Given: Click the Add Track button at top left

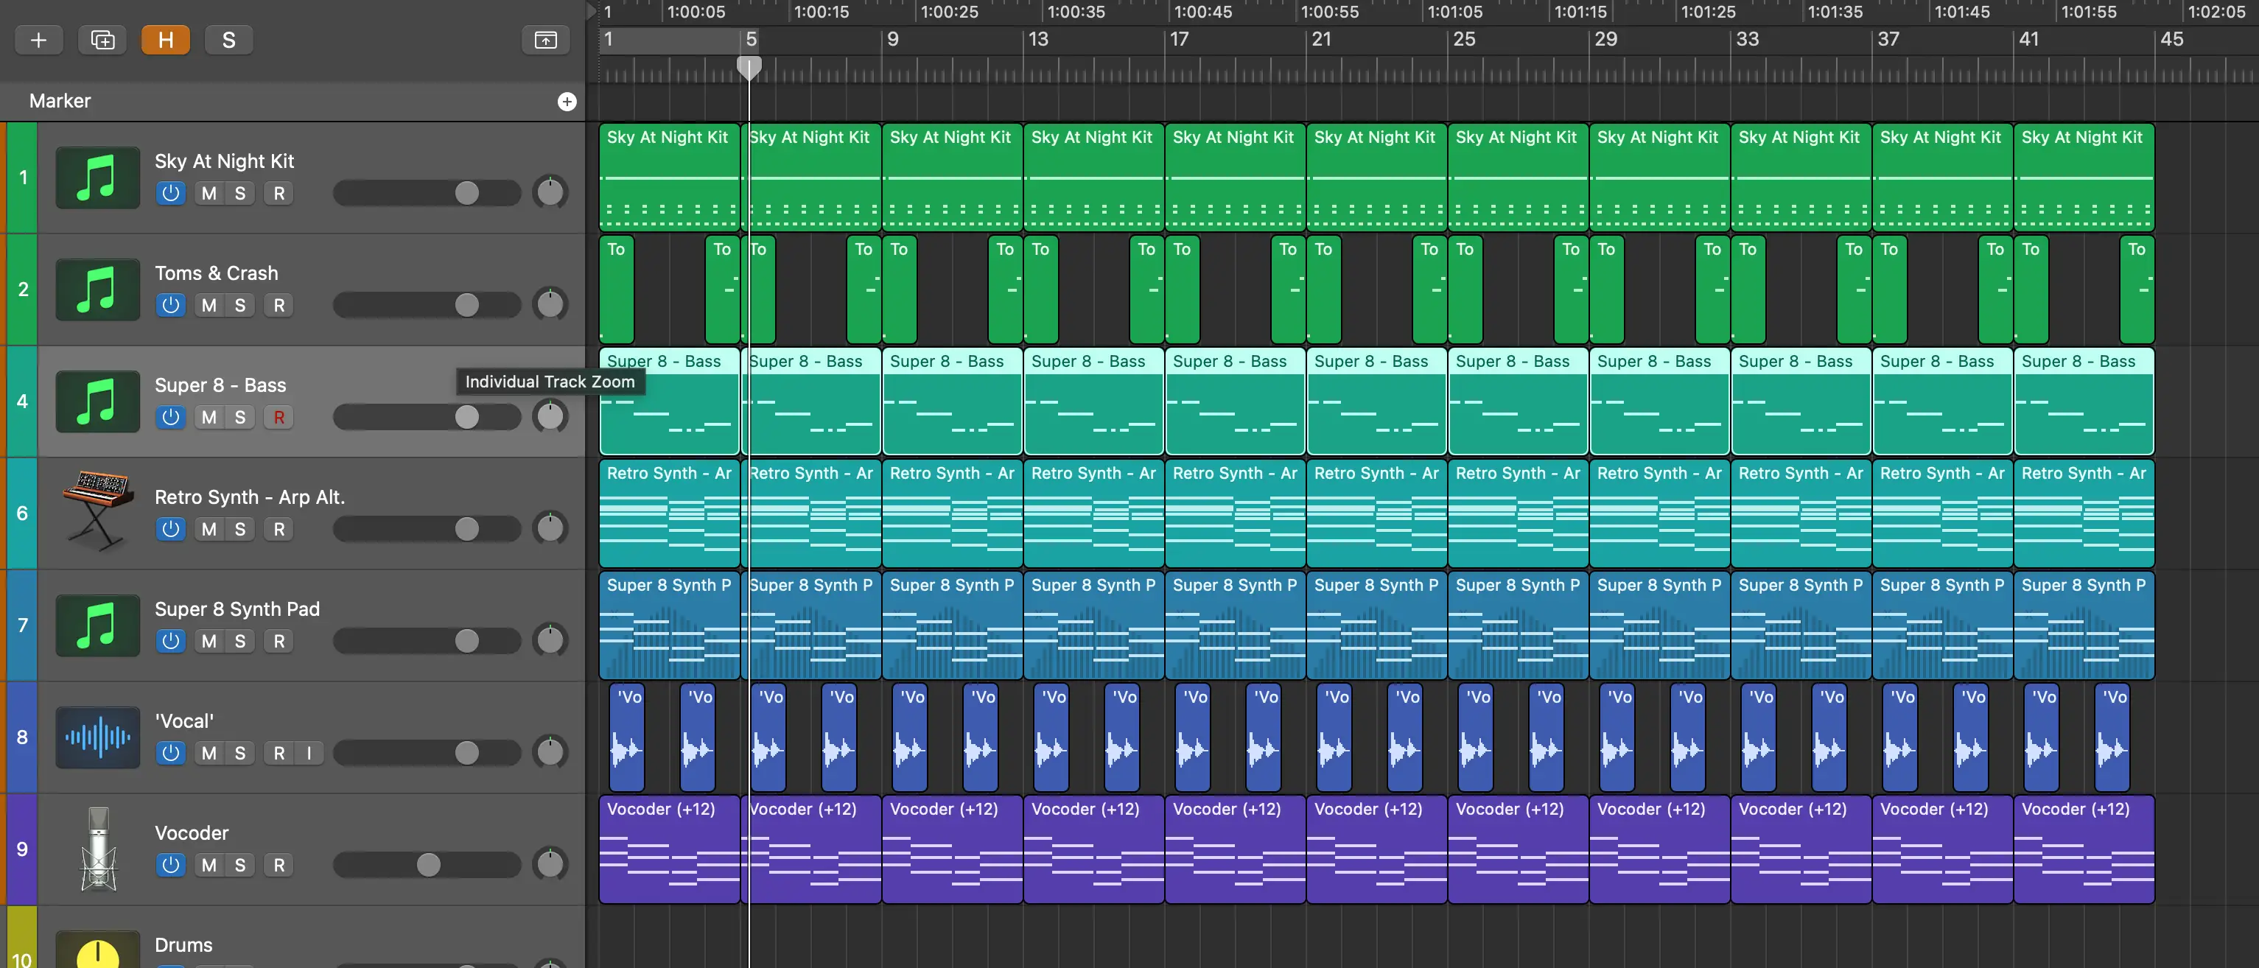Looking at the screenshot, I should coord(38,39).
